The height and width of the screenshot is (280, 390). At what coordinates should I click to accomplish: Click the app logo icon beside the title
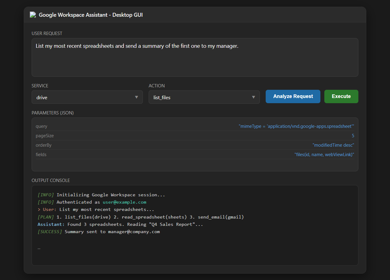[33, 15]
